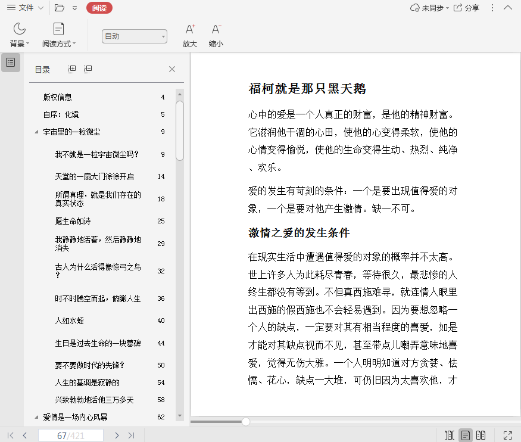Click the page progress slider handle
521x442 pixels.
point(245,422)
